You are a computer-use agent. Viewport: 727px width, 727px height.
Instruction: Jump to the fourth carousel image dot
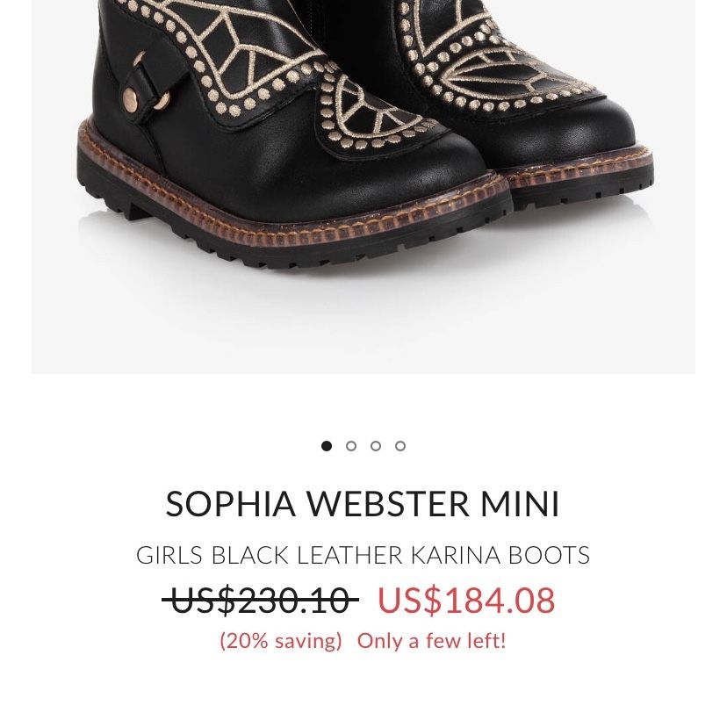[x=400, y=446]
